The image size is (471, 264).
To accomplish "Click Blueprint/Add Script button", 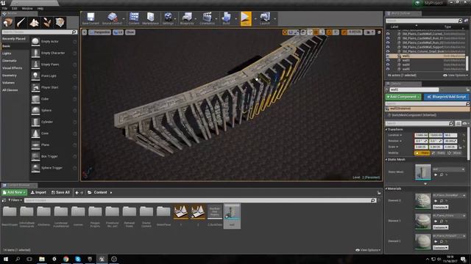I will tap(447, 97).
